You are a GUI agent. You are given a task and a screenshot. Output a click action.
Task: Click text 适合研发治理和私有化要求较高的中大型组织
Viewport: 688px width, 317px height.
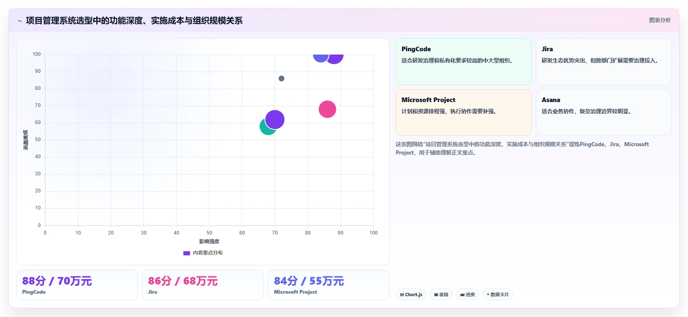[457, 60]
